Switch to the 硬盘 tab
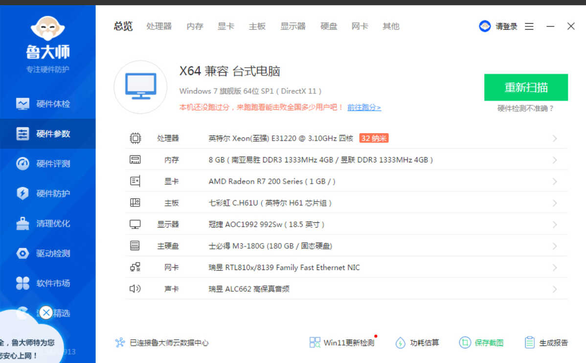Image resolution: width=586 pixels, height=363 pixels. (x=329, y=26)
